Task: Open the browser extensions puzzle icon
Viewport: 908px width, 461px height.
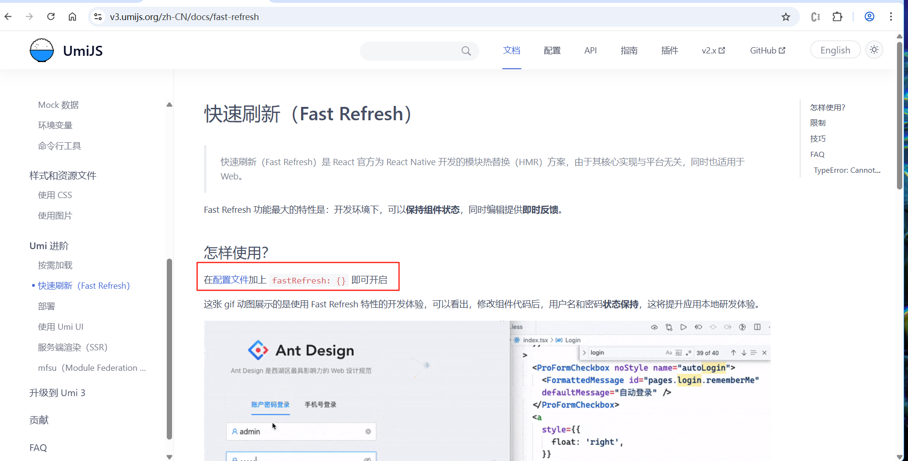Action: 837,17
